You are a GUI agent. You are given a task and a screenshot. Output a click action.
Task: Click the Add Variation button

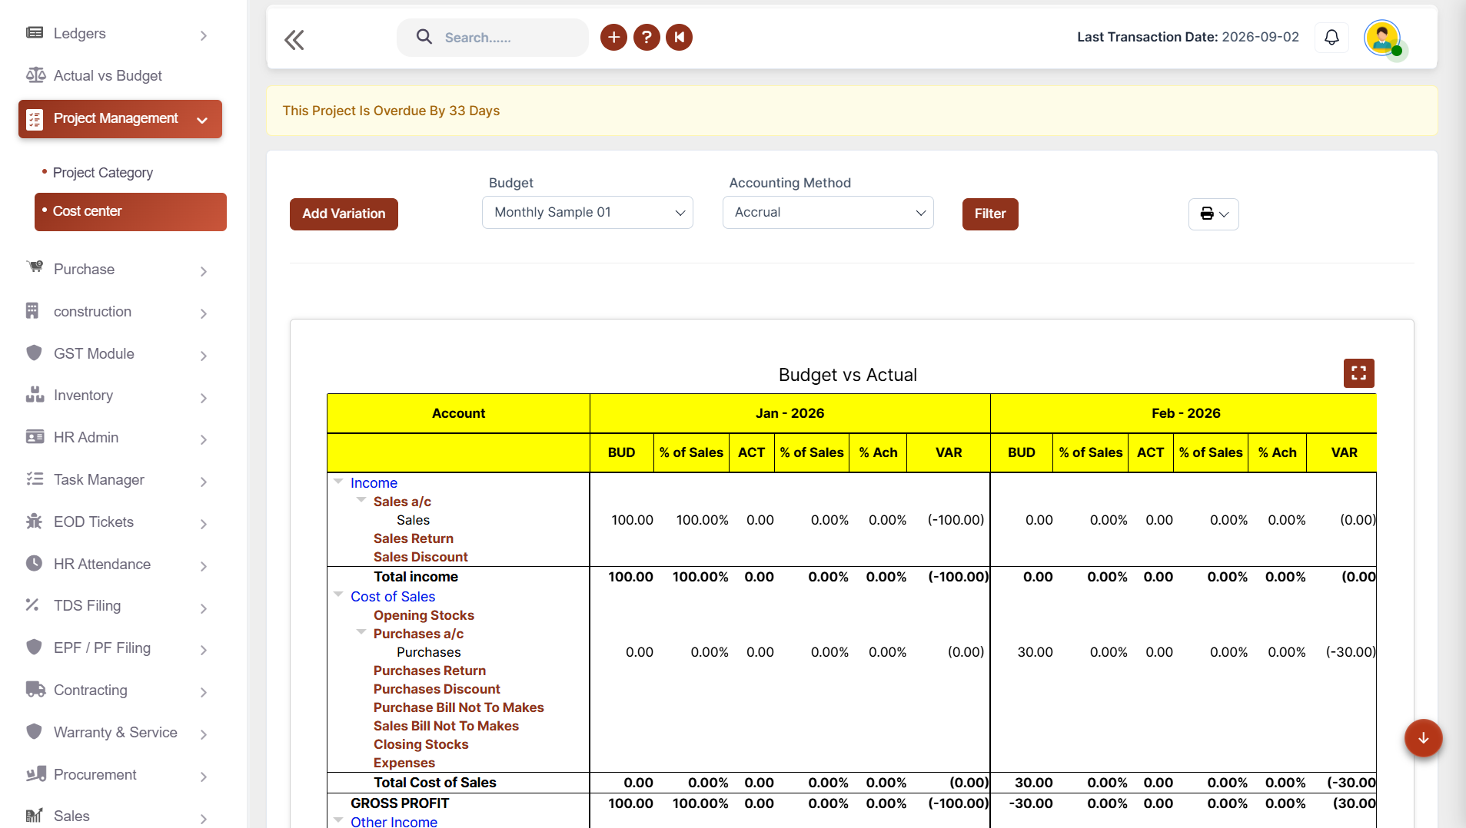coord(344,214)
